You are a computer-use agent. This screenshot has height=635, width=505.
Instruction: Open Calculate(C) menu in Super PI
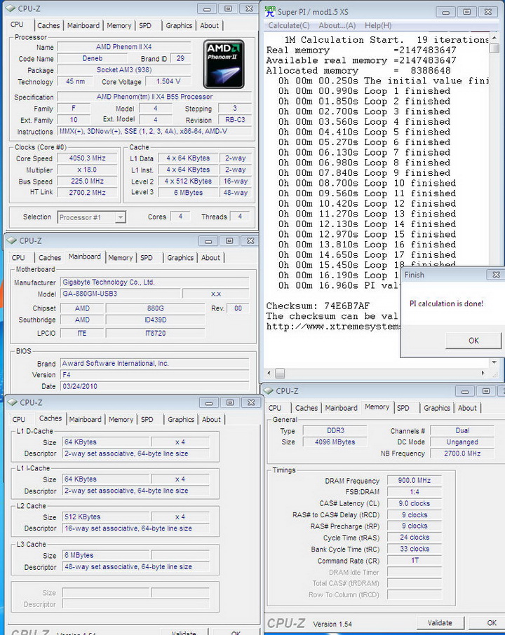click(288, 25)
